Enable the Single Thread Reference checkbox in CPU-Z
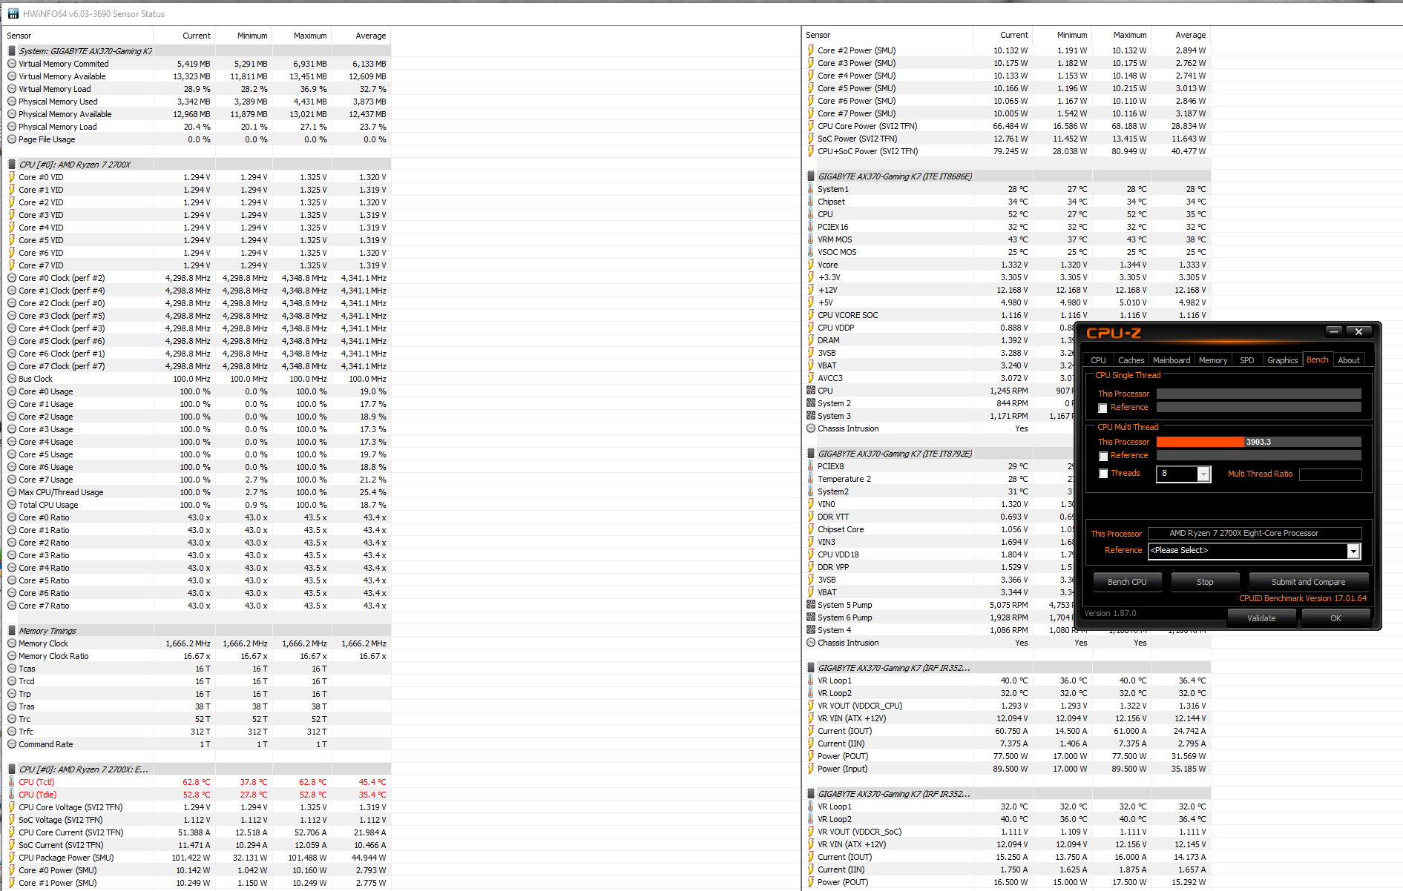This screenshot has height=891, width=1403. pos(1103,408)
